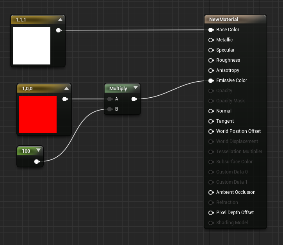Click the 1,1,1 node's output pin
283x245 pixels.
(x=59, y=30)
